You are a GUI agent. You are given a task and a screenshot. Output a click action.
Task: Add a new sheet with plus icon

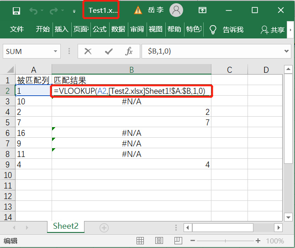[104, 228]
